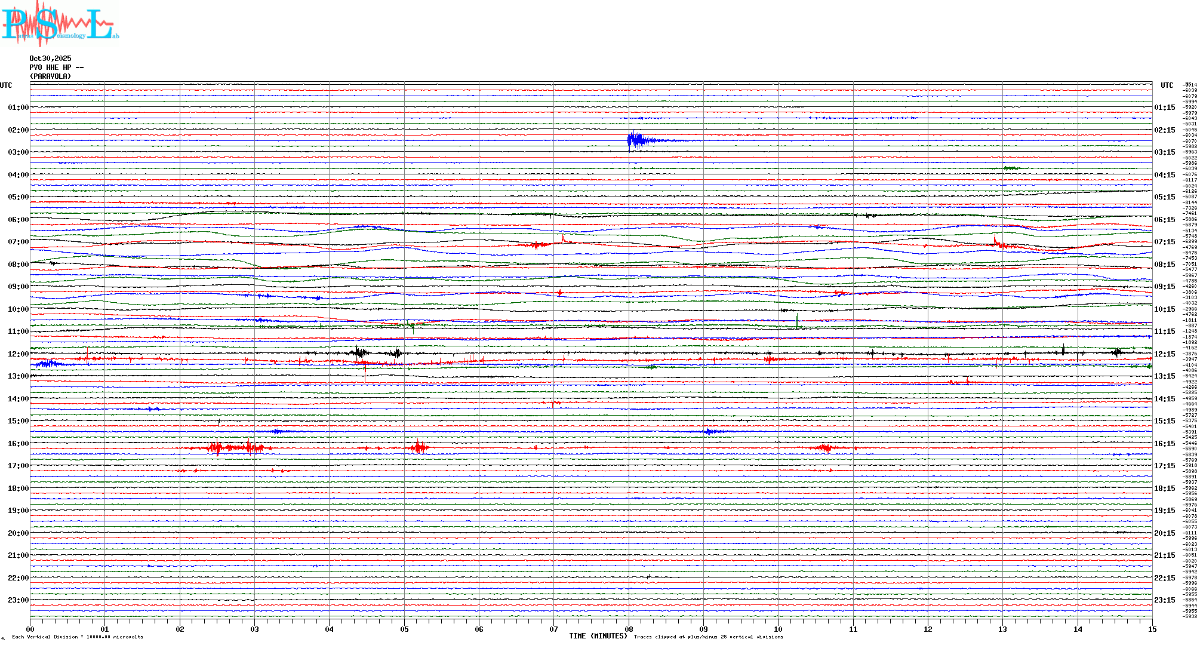Click the UTC label at the top right

point(1167,85)
